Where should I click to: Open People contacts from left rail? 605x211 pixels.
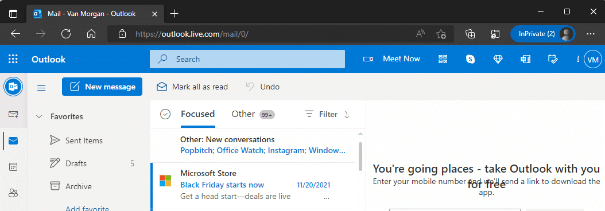pos(13,193)
